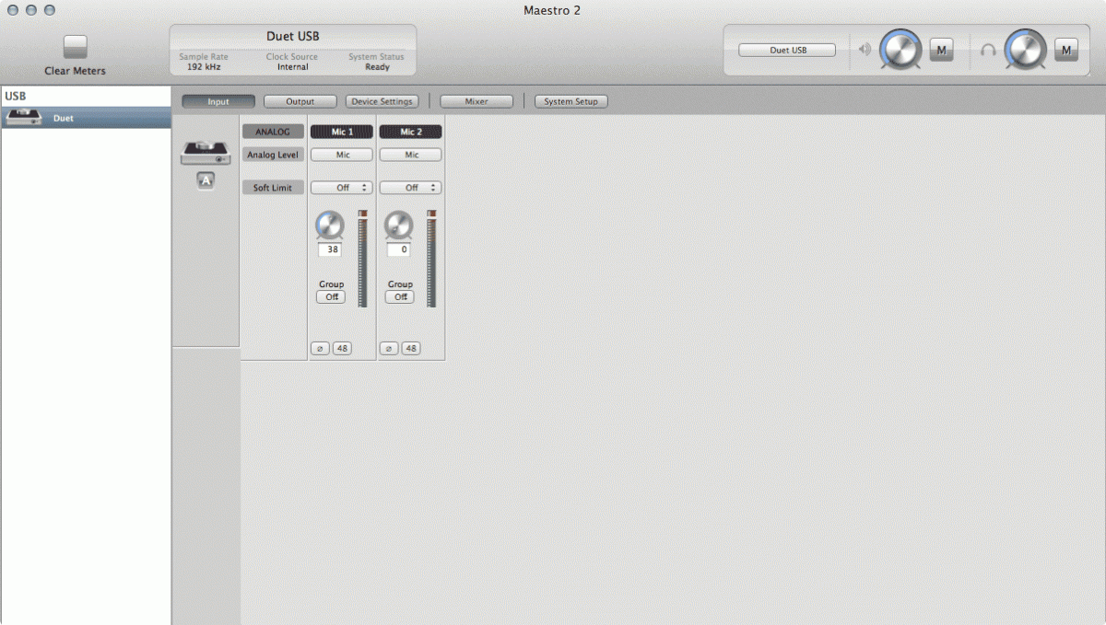Click the headphone volume knob
This screenshot has height=625, width=1106.
point(1025,49)
